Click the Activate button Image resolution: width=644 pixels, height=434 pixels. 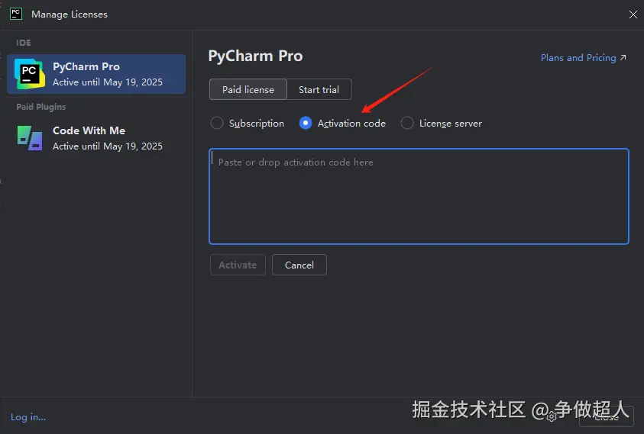[238, 265]
